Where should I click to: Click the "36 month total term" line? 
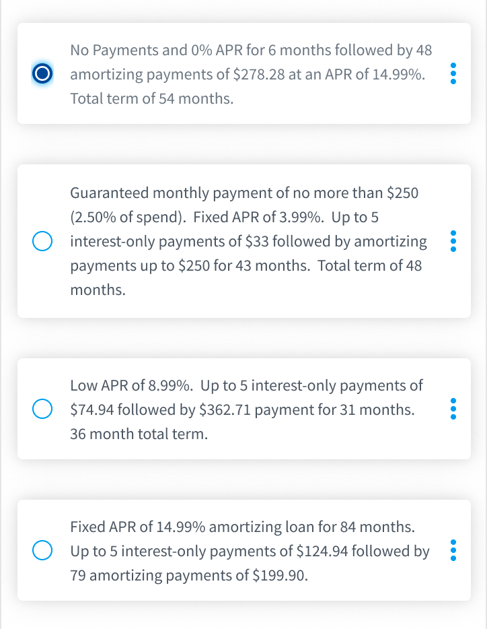coord(139,434)
